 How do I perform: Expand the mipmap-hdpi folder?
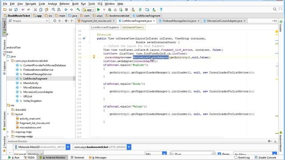click(8, 132)
